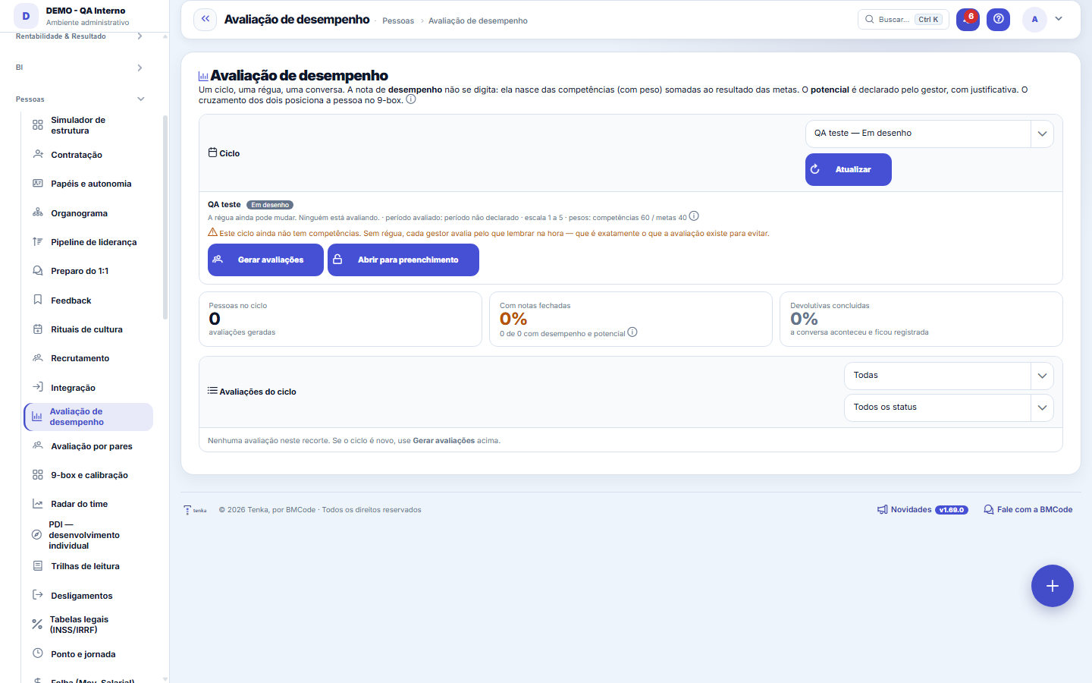1092x683 pixels.
Task: Click the sidebar vertical scrollbar
Action: (165, 216)
